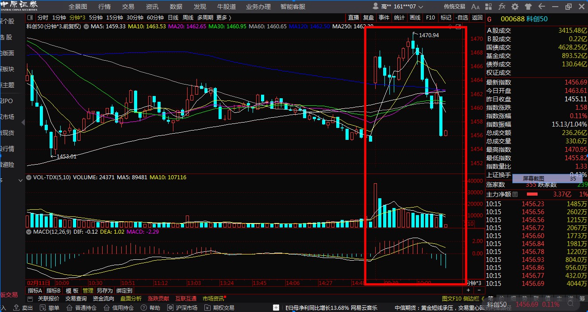
Task: Toggle the chart panel box left of 分时
Action: [31, 18]
